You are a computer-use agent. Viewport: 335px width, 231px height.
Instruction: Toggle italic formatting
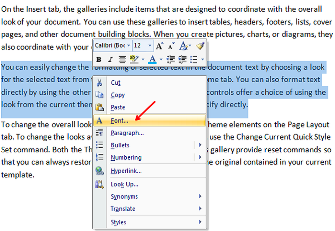pos(110,60)
